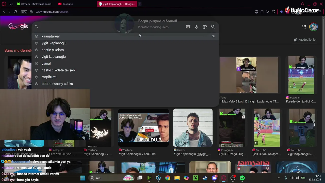Open the Opera main menu icon
The image size is (325, 183).
click(x=4, y=4)
